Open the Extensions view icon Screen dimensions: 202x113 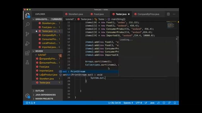[27, 53]
